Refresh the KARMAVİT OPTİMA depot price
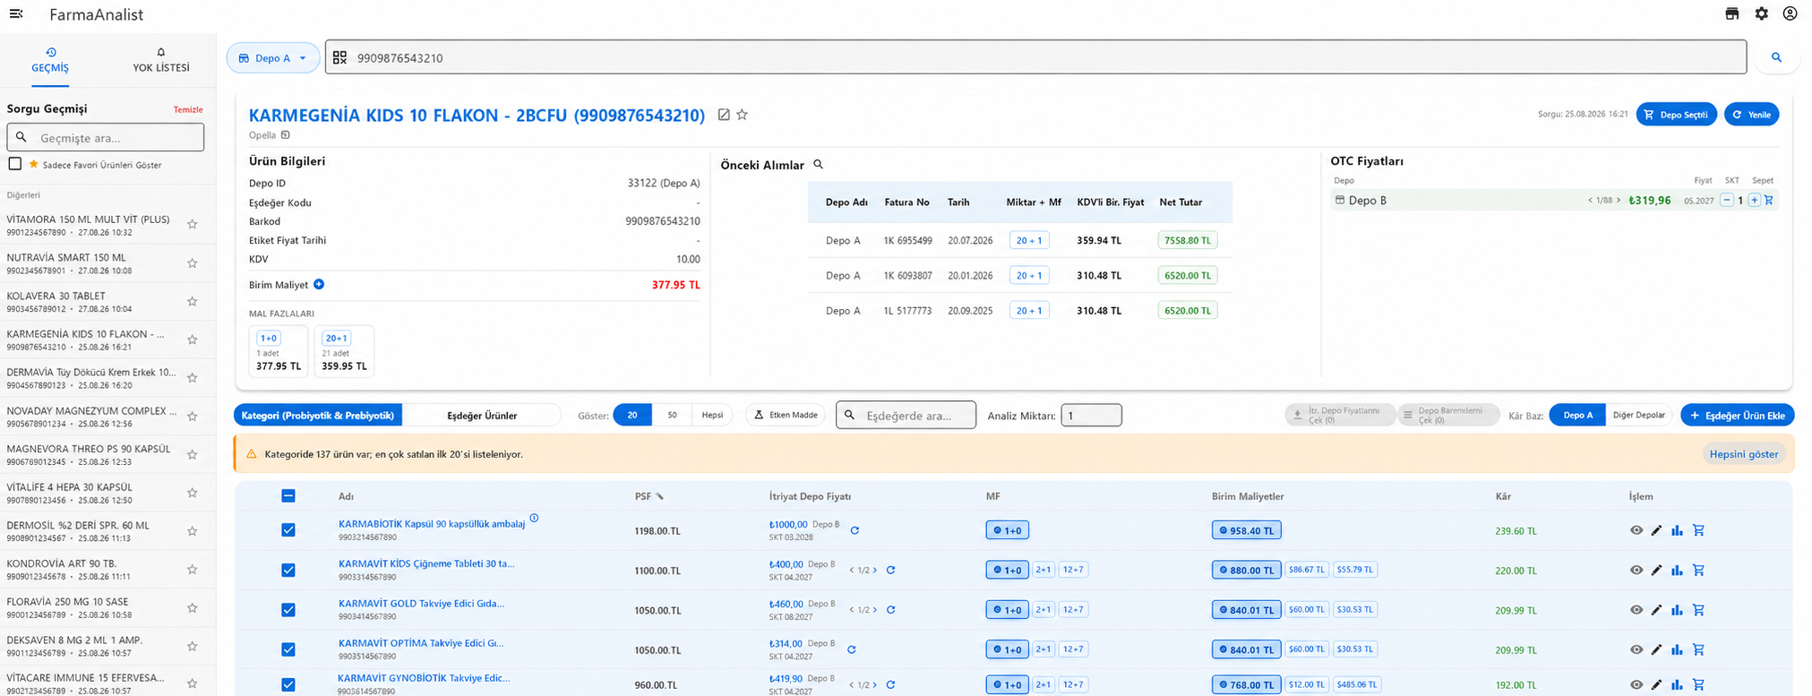Screen dimensions: 1812x696 click(851, 649)
